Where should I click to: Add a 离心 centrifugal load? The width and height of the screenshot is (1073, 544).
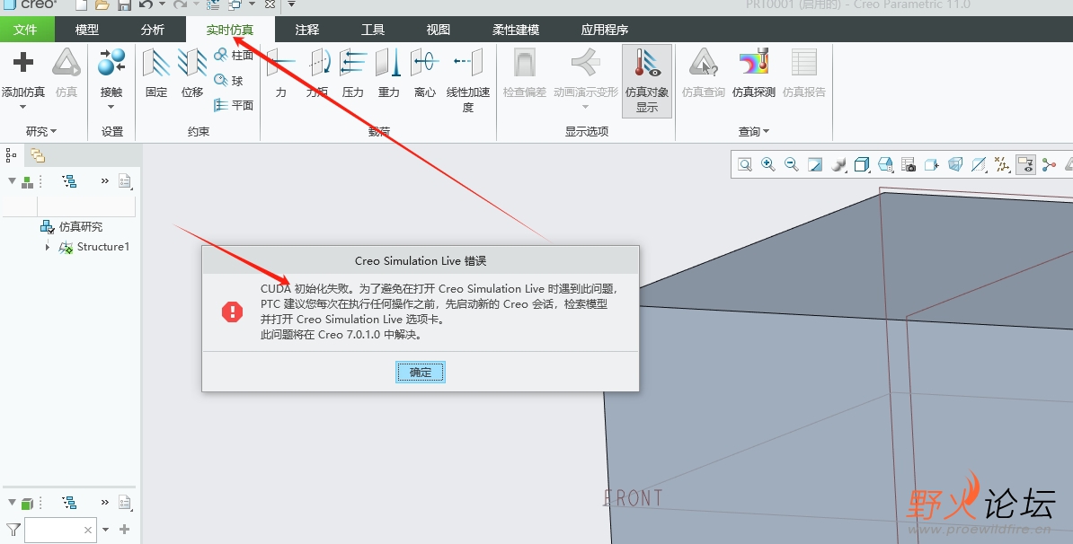point(425,73)
